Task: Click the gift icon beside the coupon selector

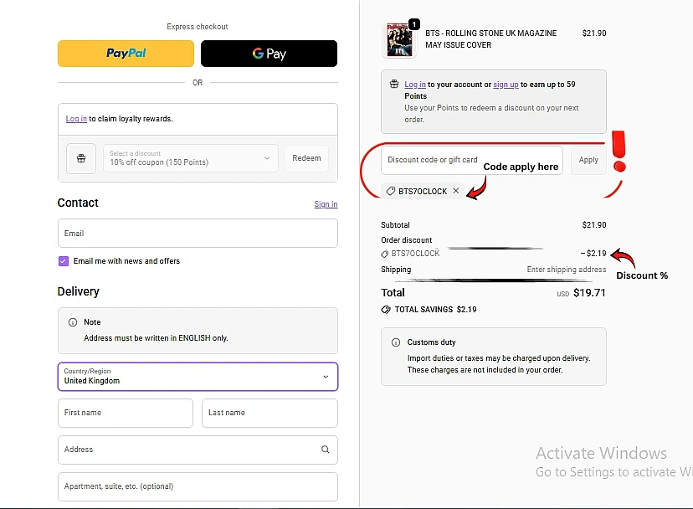Action: [x=81, y=158]
